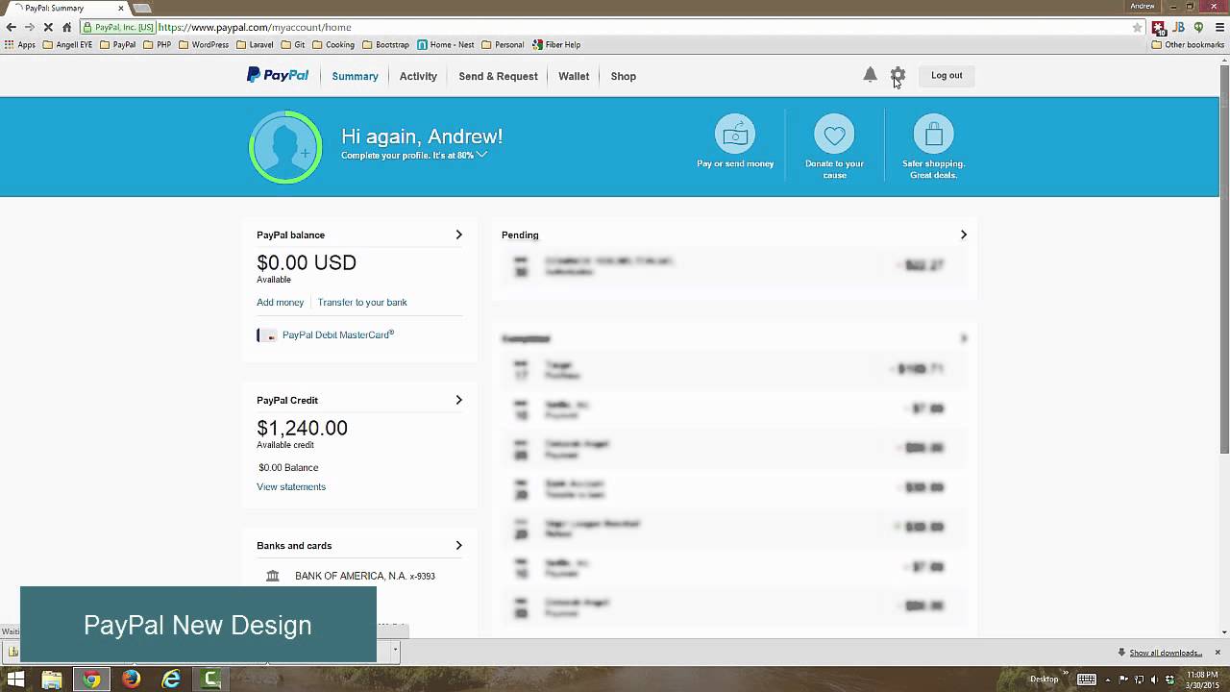
Task: Open the Send & Request tab
Action: pyautogui.click(x=498, y=76)
